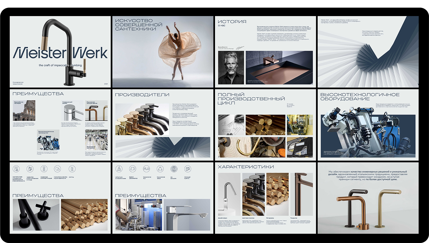The image size is (429, 243).
Task: Open the row of colored faucets photo in Производители
Action: pyautogui.click(x=142, y=119)
